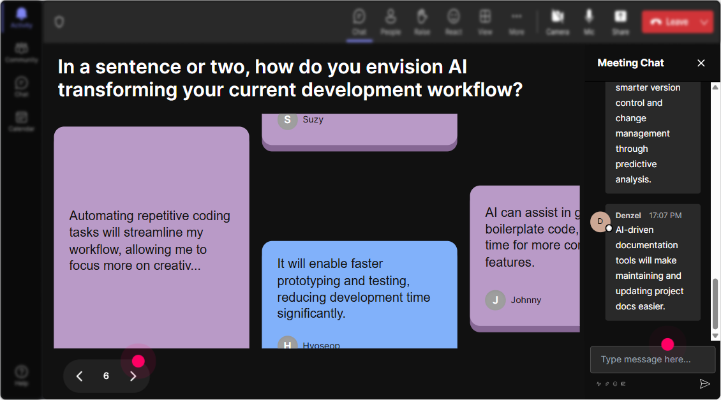
Task: Raise your hand using the Raise button
Action: coord(422,22)
